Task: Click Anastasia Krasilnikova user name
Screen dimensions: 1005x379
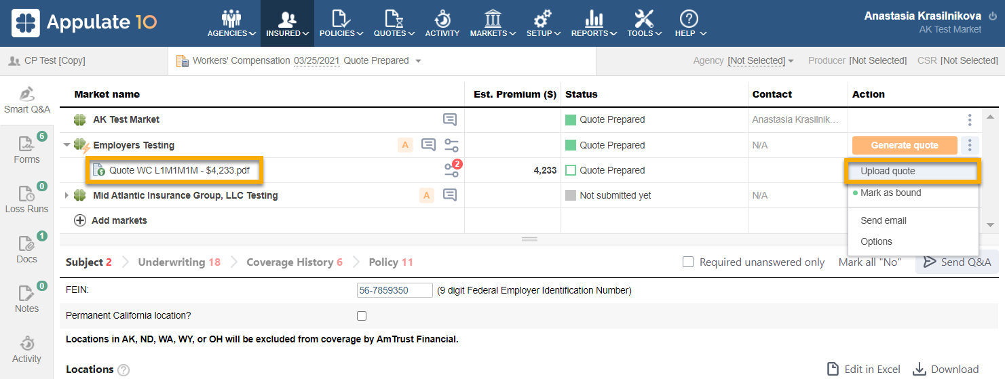Action: tap(923, 16)
